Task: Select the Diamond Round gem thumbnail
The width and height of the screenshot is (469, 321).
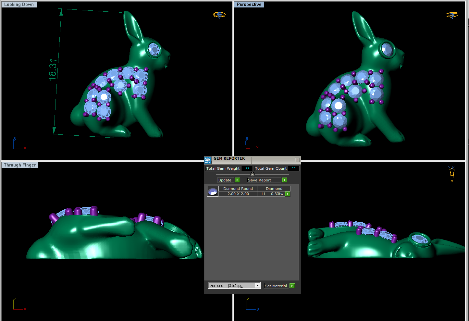Action: tap(213, 191)
